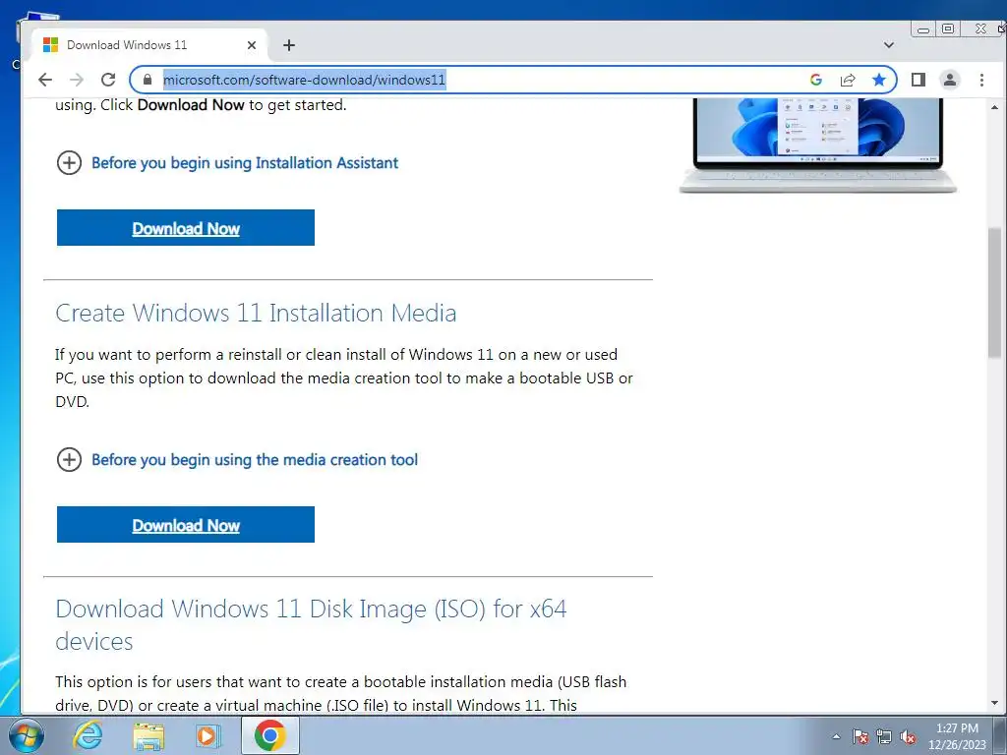Minimize the Chrome window
The height and width of the screenshot is (755, 1007).
click(923, 29)
